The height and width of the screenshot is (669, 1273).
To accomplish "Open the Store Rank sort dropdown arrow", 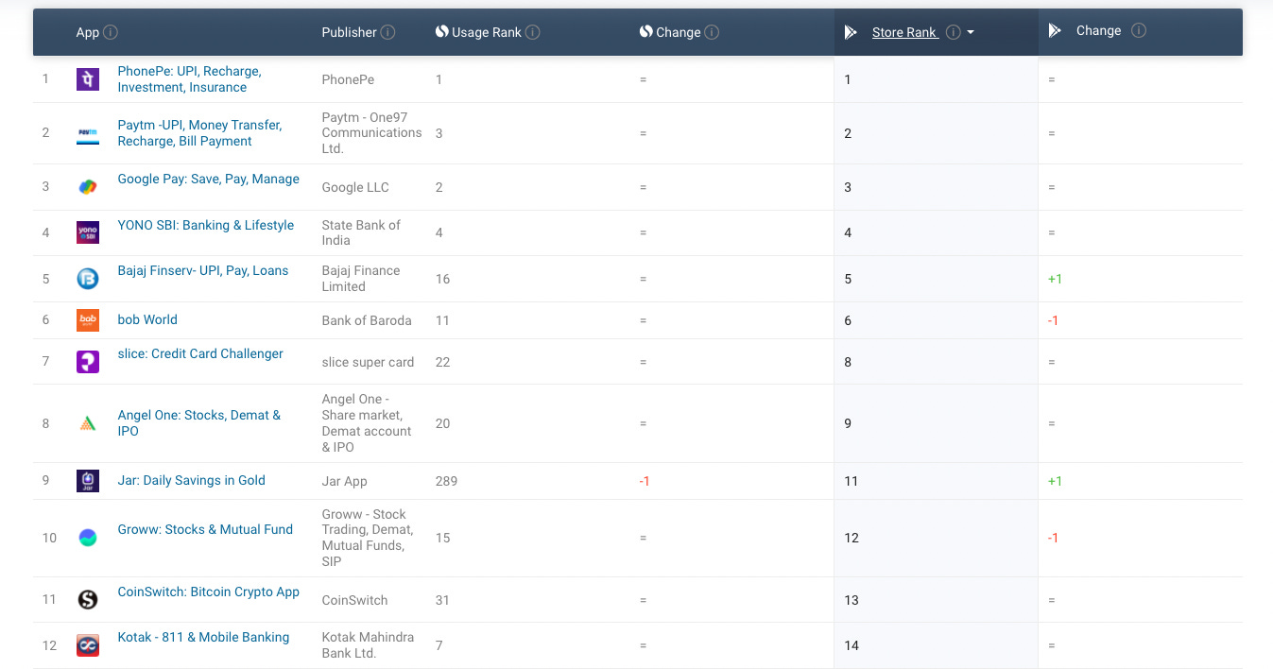I will tap(972, 31).
